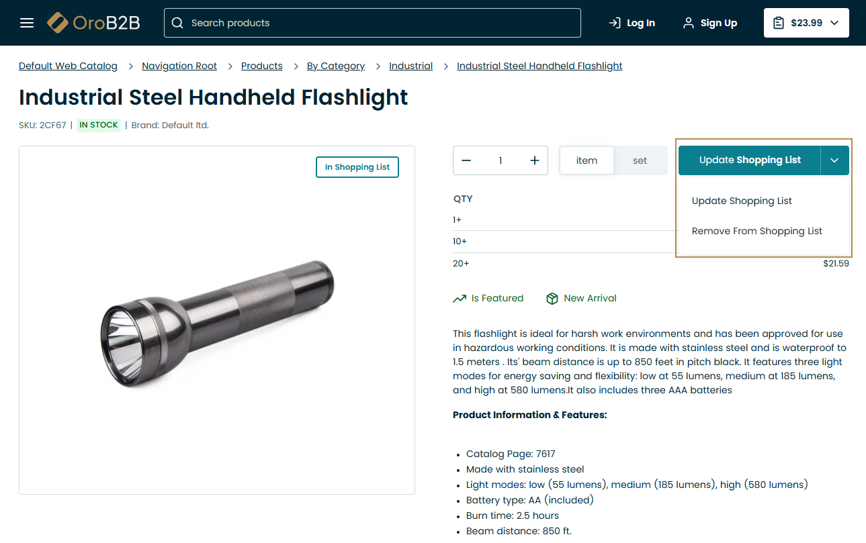This screenshot has width=866, height=543.
Task: Select the item unit option
Action: pyautogui.click(x=587, y=160)
